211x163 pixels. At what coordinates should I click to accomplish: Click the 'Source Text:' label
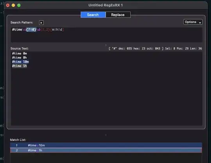point(20,48)
